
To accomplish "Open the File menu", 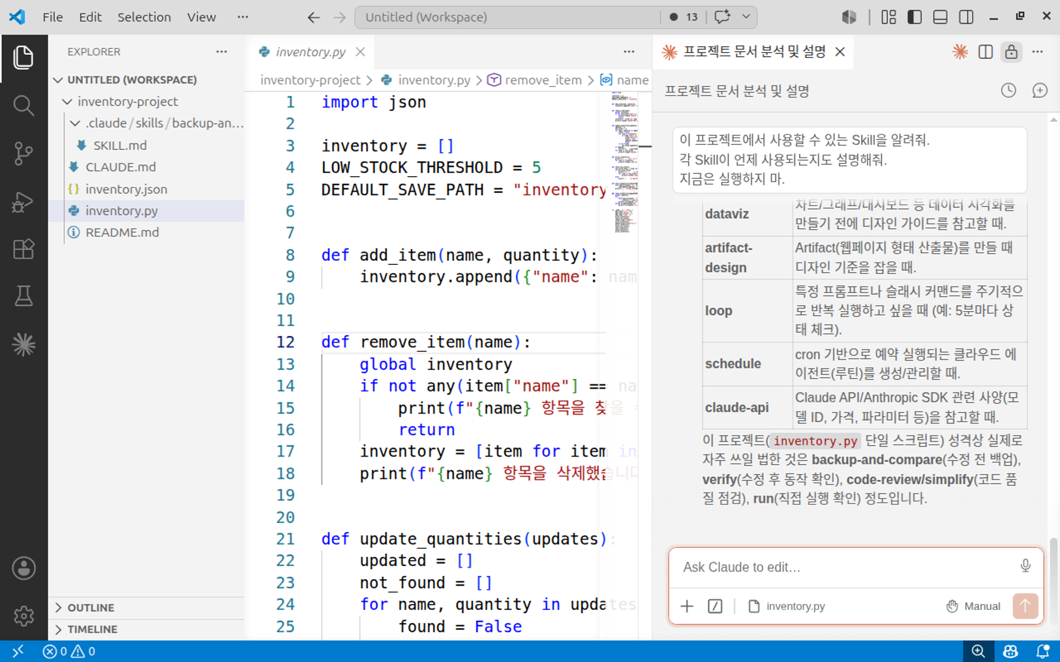I will coord(52,17).
